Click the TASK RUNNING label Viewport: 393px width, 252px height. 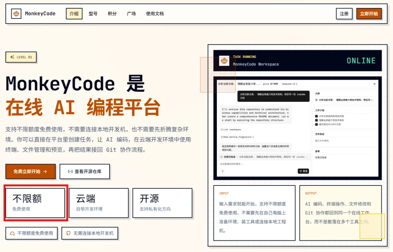click(x=245, y=57)
